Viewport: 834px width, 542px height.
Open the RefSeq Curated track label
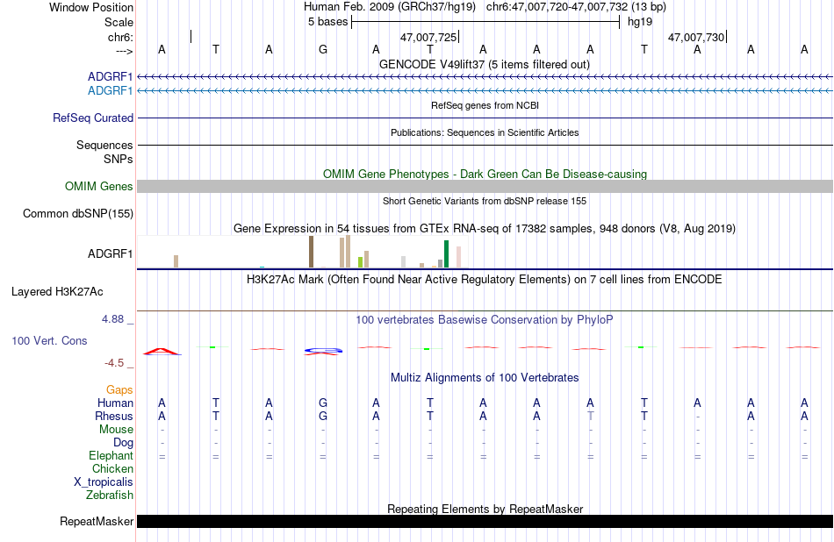click(x=93, y=118)
